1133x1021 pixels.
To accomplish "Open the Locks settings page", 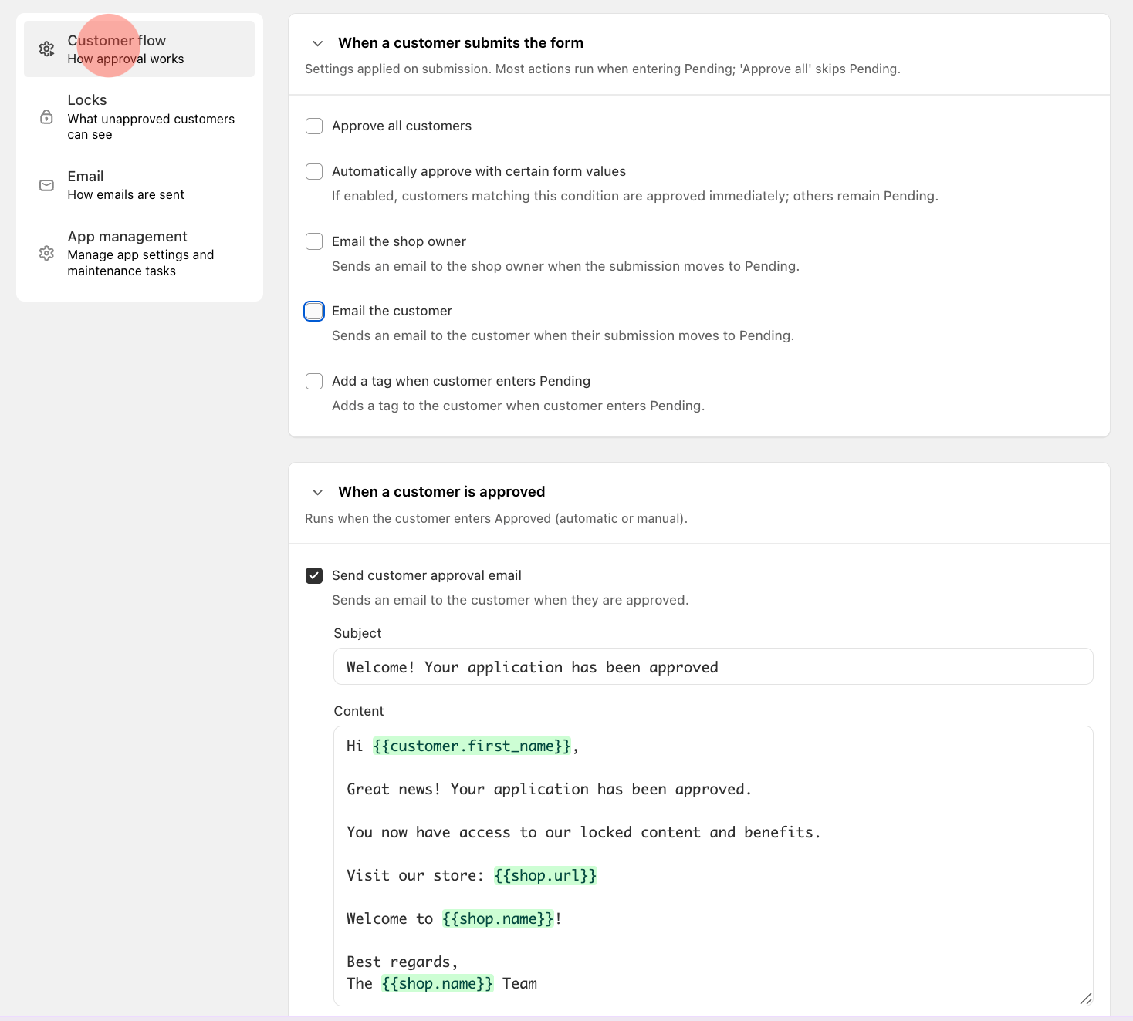I will point(139,116).
